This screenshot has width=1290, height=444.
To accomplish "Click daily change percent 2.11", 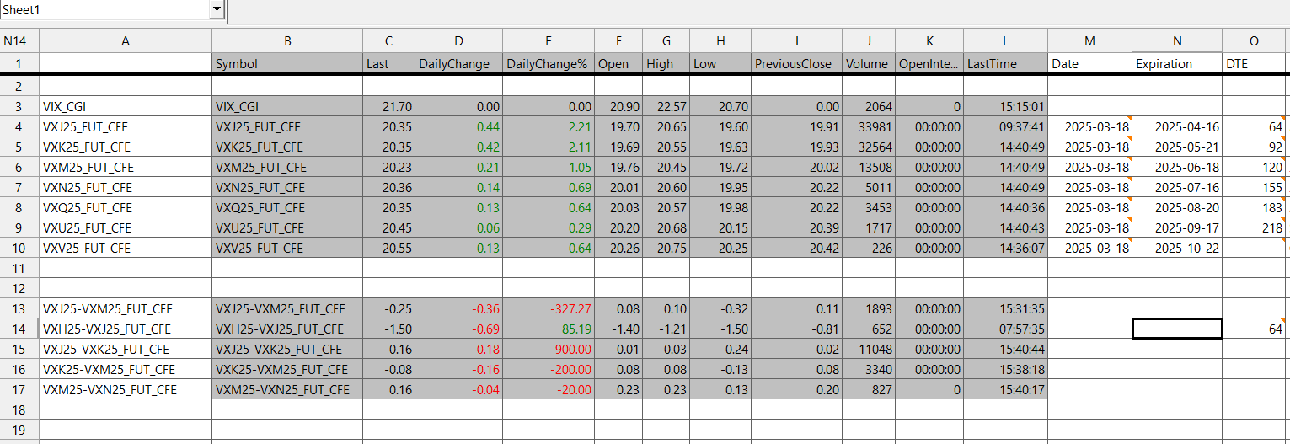I will (x=549, y=147).
